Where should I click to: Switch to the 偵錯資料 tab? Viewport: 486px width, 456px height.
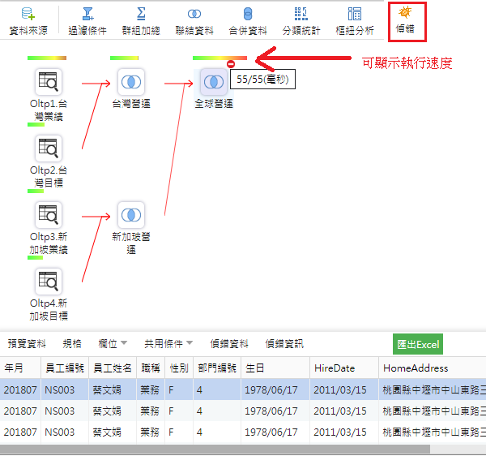coord(229,344)
